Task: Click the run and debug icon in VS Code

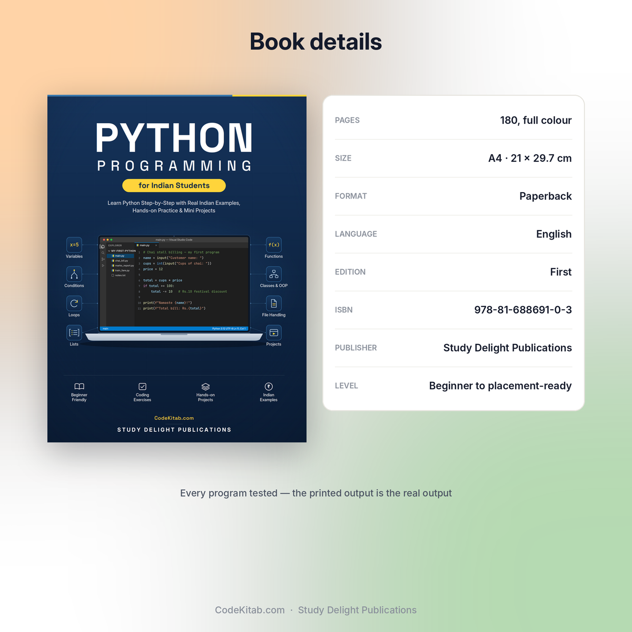Action: pyautogui.click(x=103, y=265)
